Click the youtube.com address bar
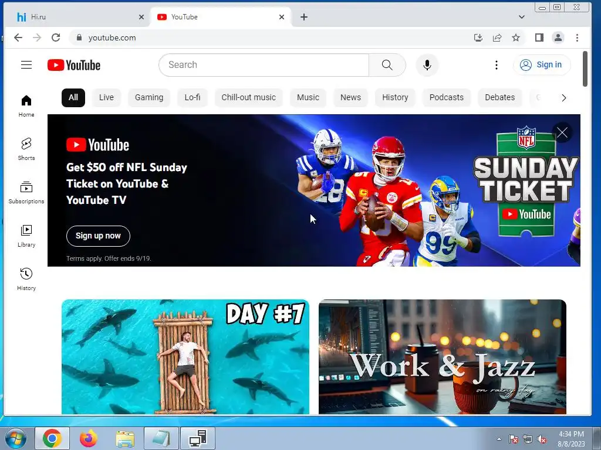 268,37
